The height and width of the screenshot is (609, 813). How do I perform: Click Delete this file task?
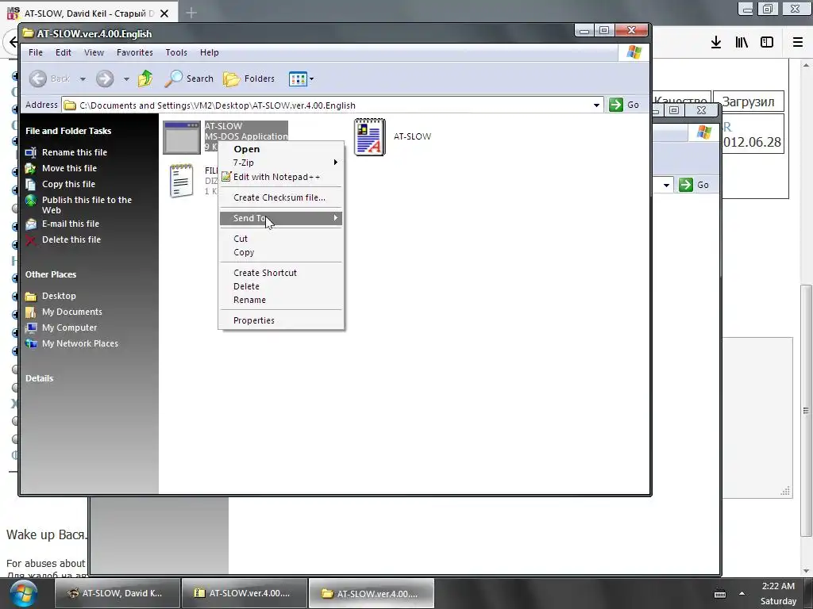click(71, 239)
